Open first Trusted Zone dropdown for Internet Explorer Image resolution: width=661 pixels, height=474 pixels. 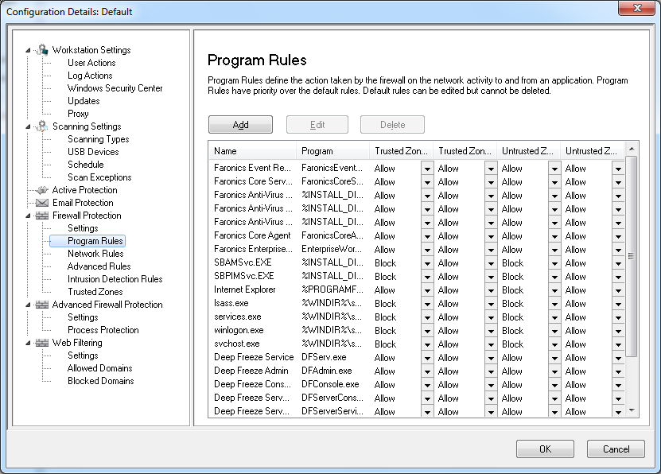pos(427,290)
